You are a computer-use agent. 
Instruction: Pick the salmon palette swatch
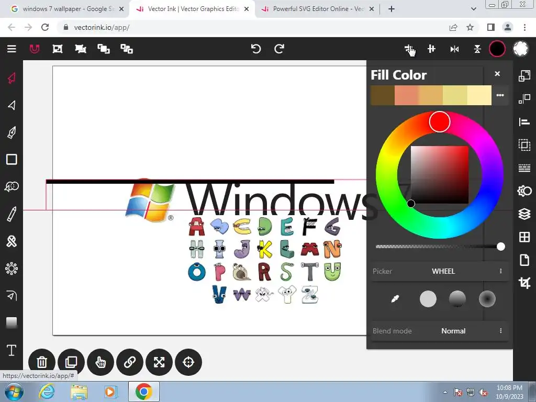point(406,95)
